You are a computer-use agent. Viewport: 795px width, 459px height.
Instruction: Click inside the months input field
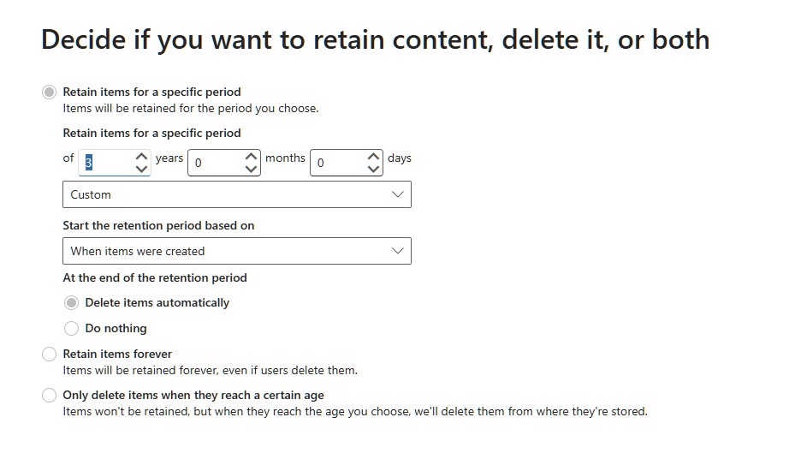(214, 163)
